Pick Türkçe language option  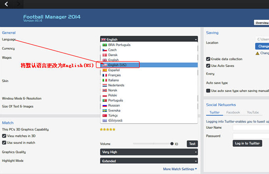pyautogui.click(x=149, y=115)
